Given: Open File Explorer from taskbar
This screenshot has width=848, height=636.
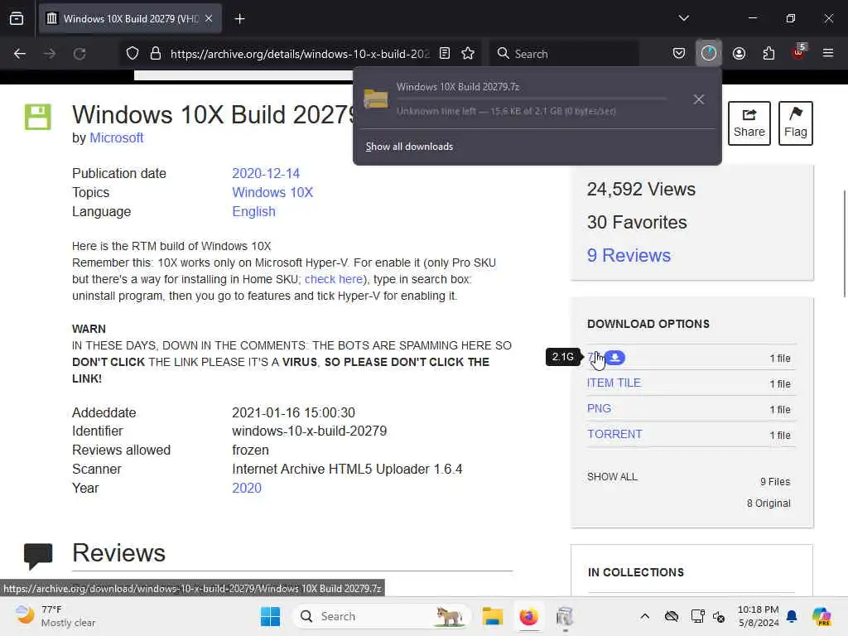Looking at the screenshot, I should [493, 616].
